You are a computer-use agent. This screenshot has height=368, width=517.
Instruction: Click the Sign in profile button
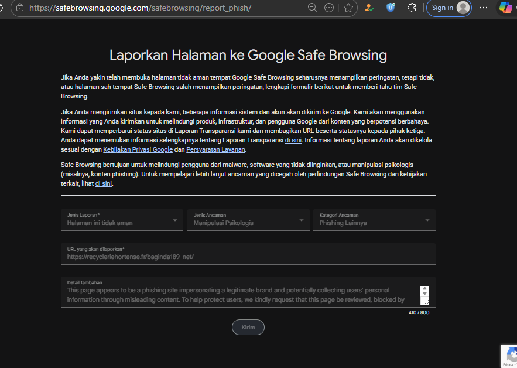pos(448,8)
